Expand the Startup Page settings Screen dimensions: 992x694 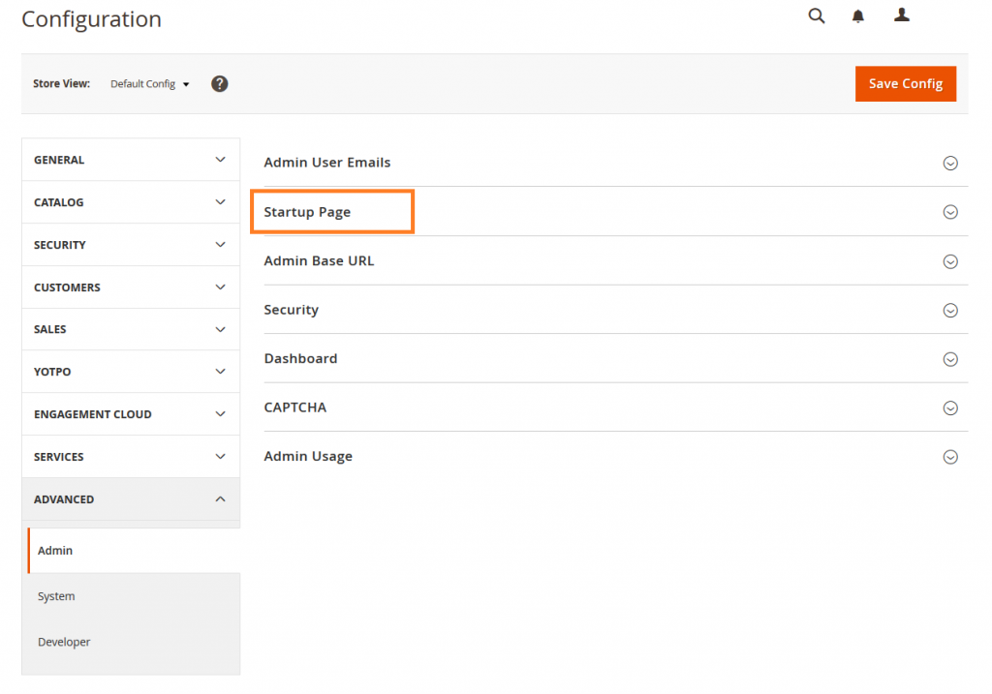(x=950, y=211)
